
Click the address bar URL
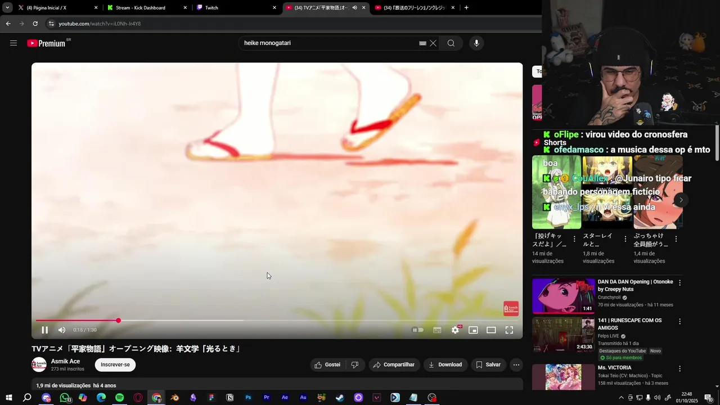100,24
